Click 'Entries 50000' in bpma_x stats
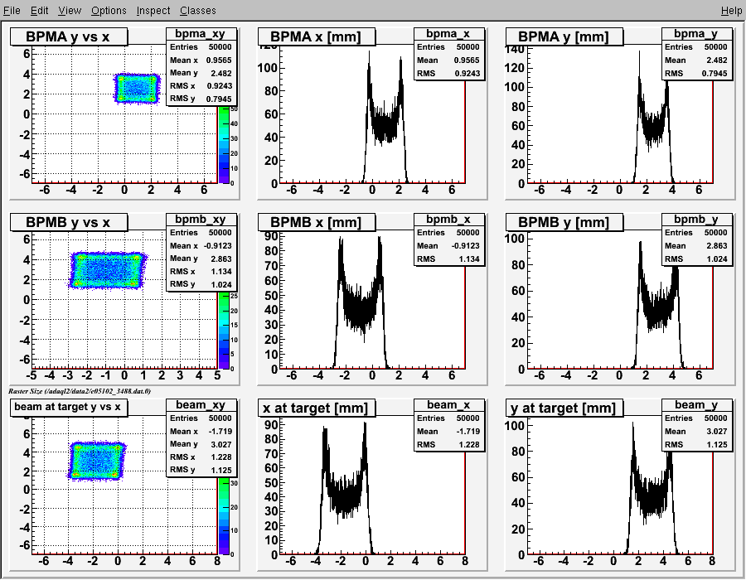 pos(448,47)
